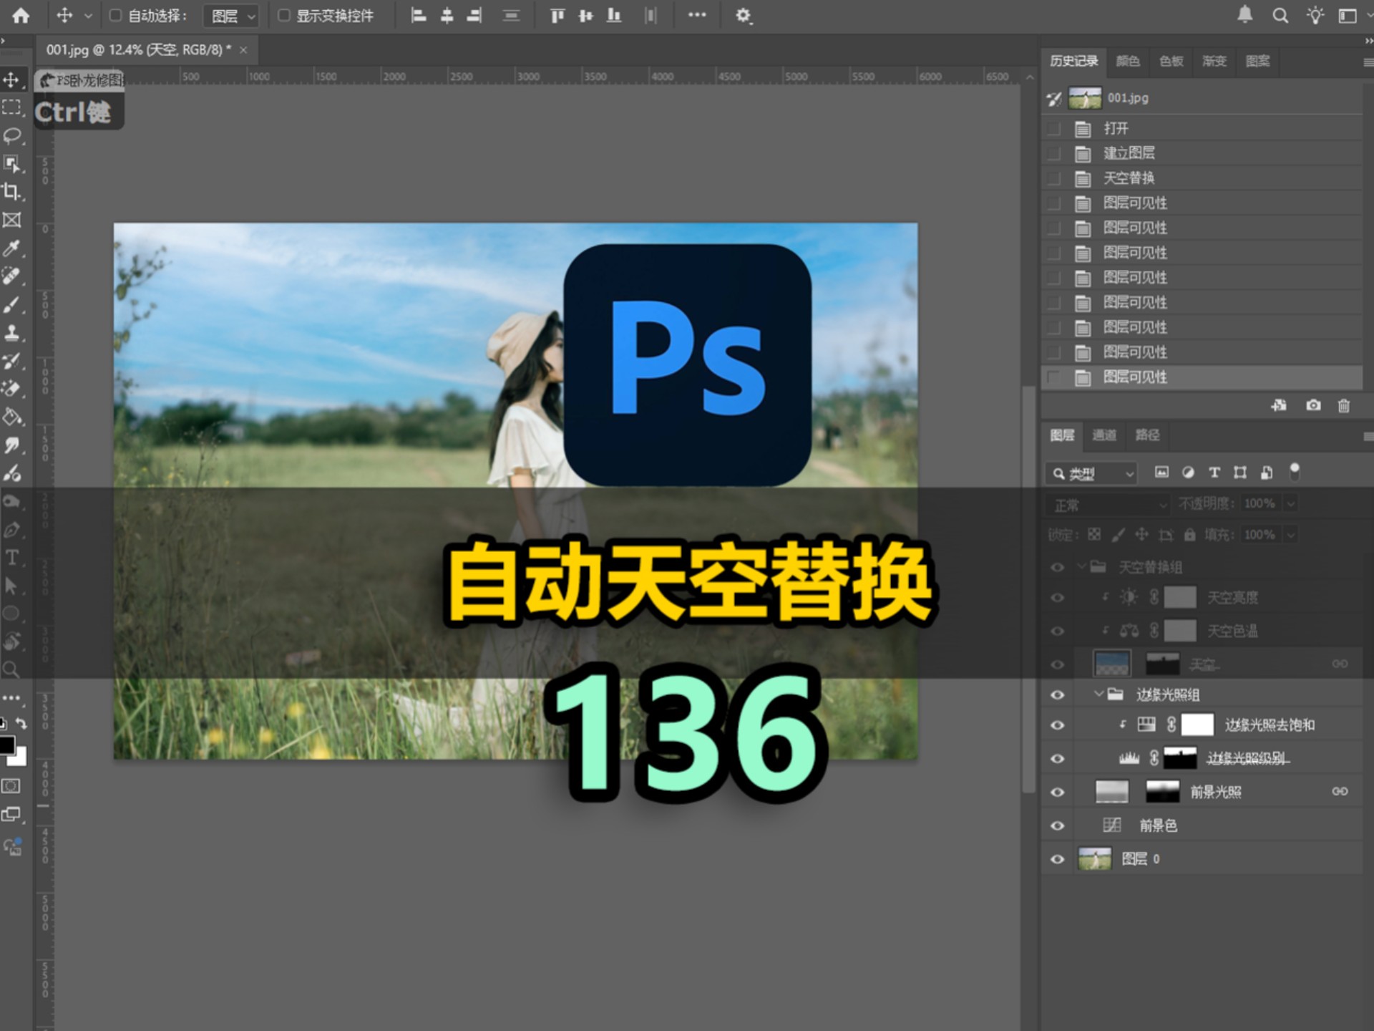The height and width of the screenshot is (1031, 1374).
Task: Enable Show Transform Controls (显示变换控件) checkbox
Action: (284, 15)
